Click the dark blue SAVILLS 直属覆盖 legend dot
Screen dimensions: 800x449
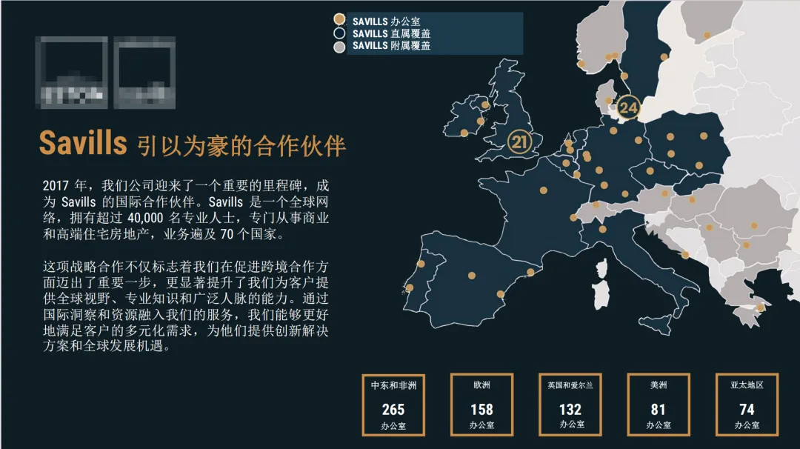click(x=339, y=33)
